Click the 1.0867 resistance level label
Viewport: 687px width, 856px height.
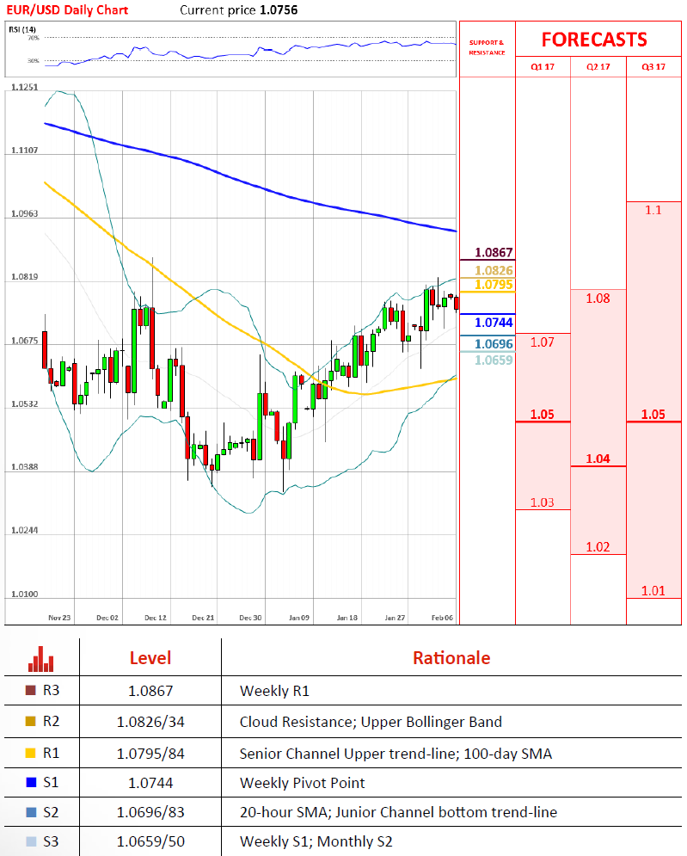tap(494, 253)
